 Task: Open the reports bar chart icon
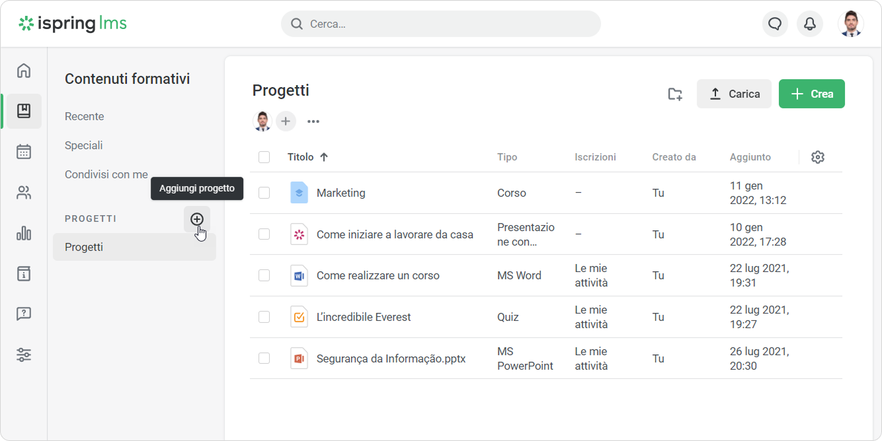pos(24,233)
